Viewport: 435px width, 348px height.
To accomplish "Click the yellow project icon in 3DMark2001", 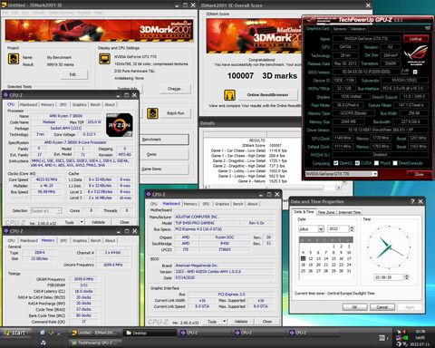I will pyautogui.click(x=14, y=59).
